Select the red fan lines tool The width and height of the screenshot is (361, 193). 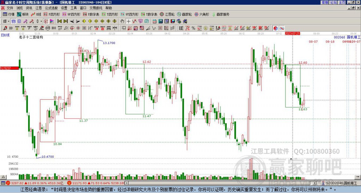130,28
